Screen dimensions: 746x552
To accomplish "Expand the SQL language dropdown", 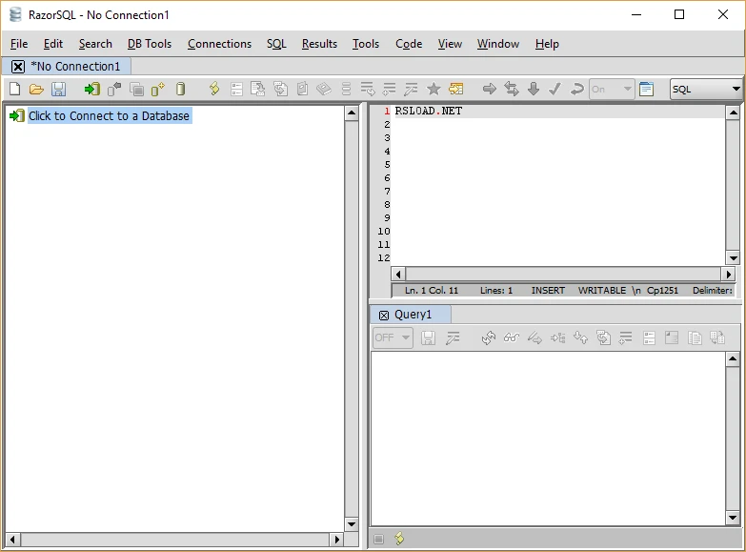I will tap(706, 89).
